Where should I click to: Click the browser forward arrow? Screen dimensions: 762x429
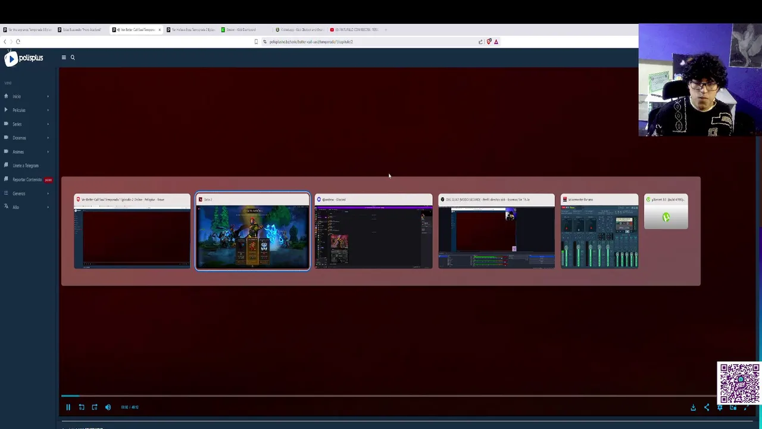click(x=11, y=42)
